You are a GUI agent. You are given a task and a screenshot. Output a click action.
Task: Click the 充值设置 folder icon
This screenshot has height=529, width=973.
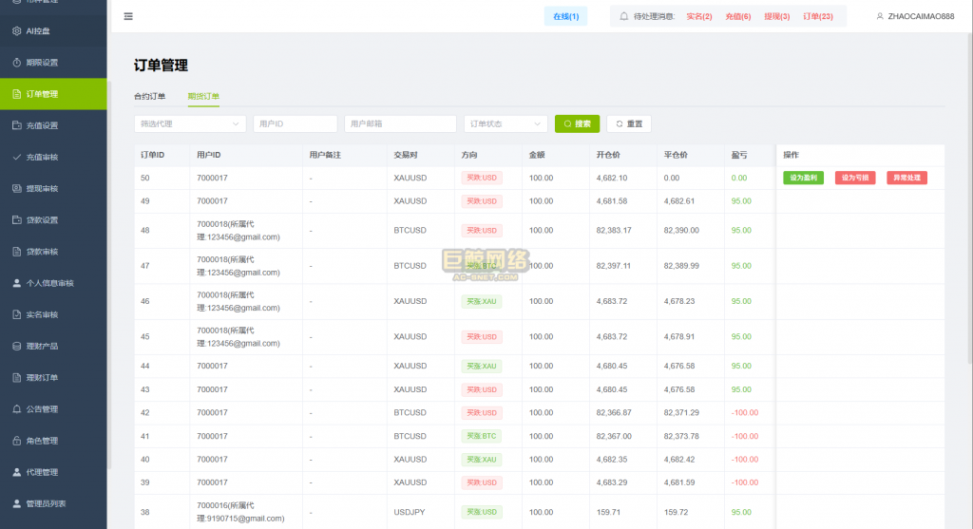(17, 125)
